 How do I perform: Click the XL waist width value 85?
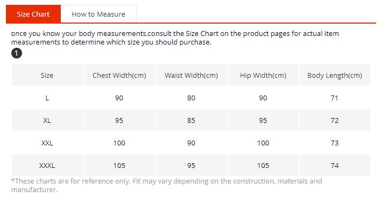point(191,121)
